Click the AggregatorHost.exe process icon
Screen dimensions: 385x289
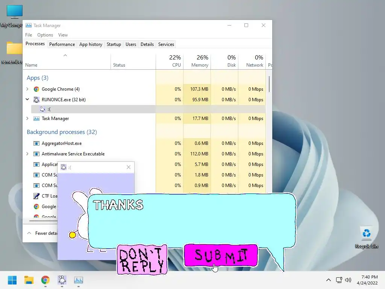point(36,143)
